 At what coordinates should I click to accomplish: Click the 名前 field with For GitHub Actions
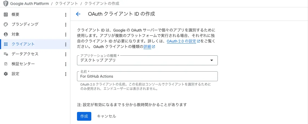tap(147, 76)
